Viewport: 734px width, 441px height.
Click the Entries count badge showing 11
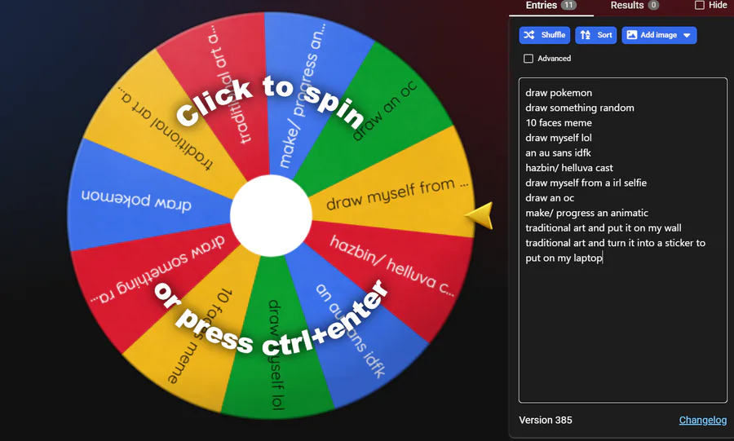click(x=568, y=5)
